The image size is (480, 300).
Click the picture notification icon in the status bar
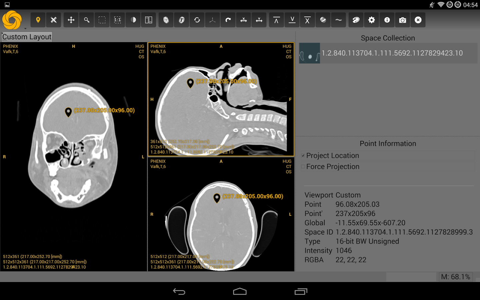7,5
